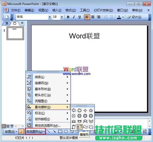Open font color dropdown arrow

[x=123, y=17]
